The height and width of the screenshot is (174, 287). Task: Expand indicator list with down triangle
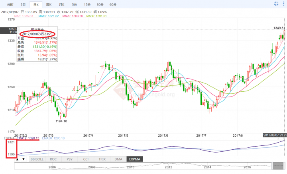pyautogui.click(x=24, y=159)
